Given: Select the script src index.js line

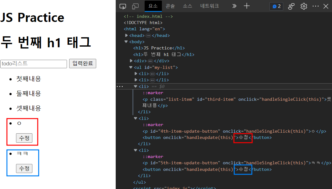Looking at the screenshot, I should click(x=174, y=187).
